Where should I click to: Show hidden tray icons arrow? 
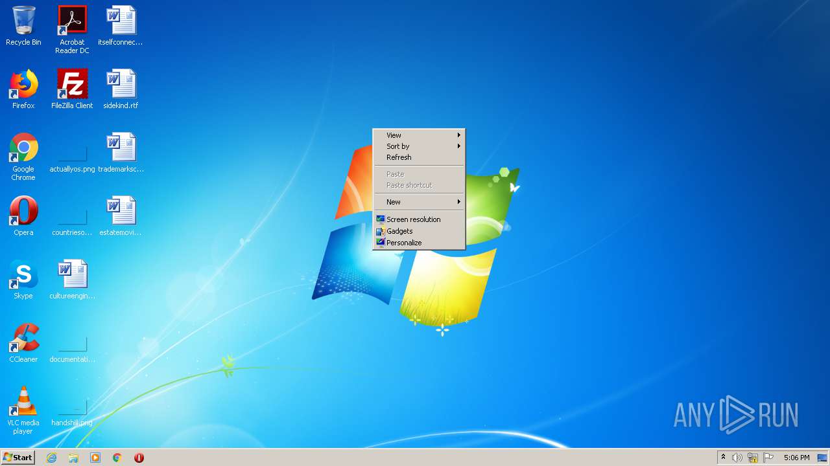(x=723, y=457)
